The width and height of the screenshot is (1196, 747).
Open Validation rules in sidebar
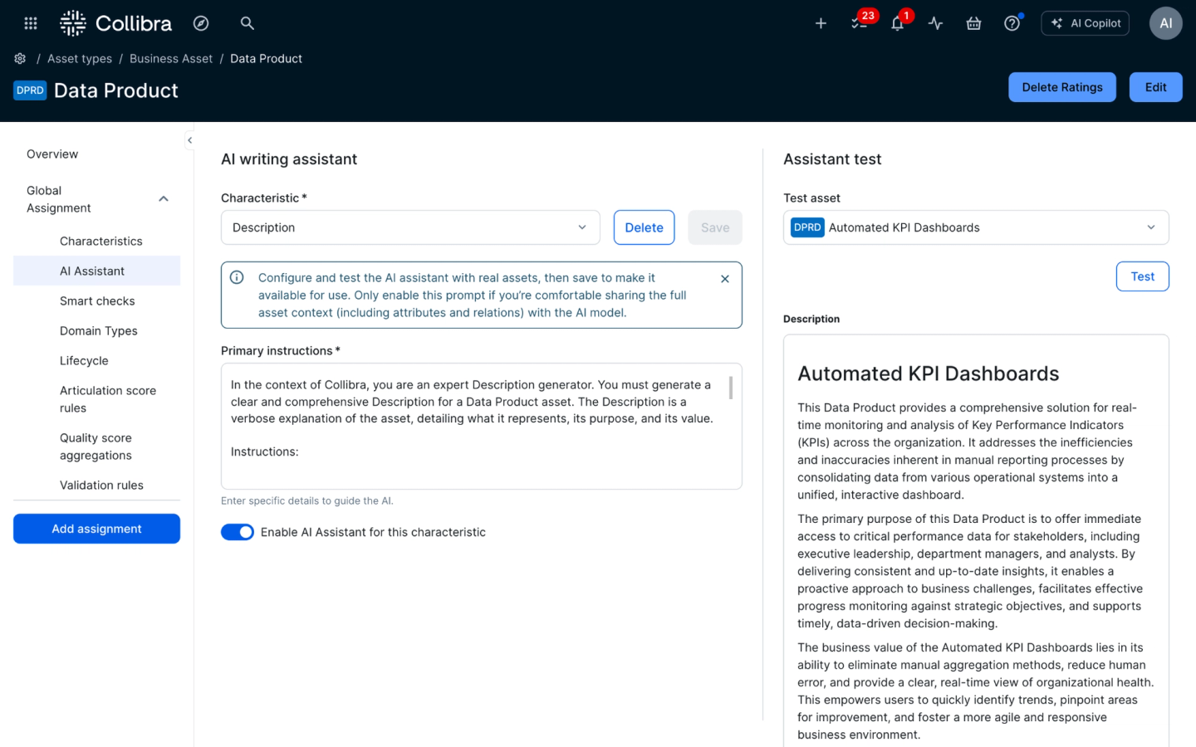pyautogui.click(x=101, y=486)
